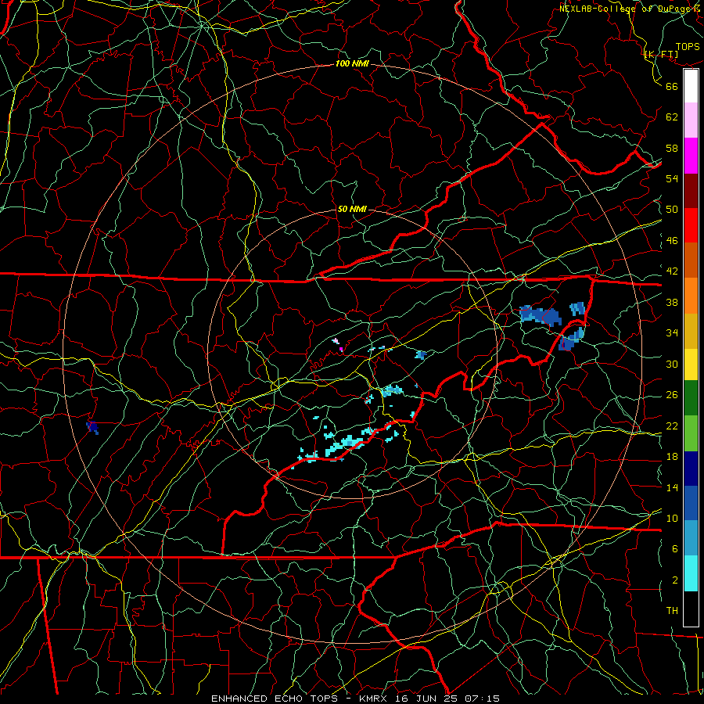Click the legend value '34'
Image resolution: width=704 pixels, height=704 pixels.
coord(672,333)
